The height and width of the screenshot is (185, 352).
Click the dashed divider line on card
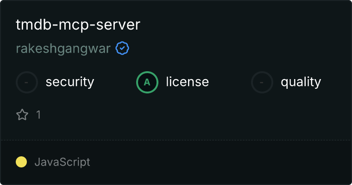click(x=176, y=140)
